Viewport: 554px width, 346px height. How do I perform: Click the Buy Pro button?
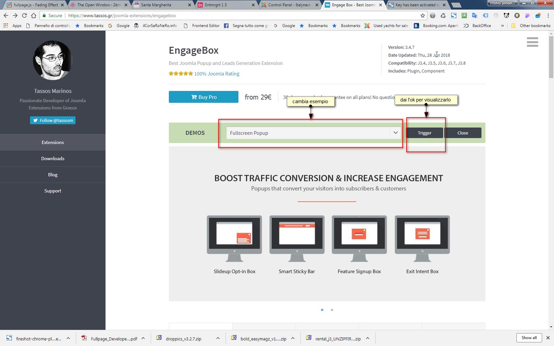pos(203,97)
